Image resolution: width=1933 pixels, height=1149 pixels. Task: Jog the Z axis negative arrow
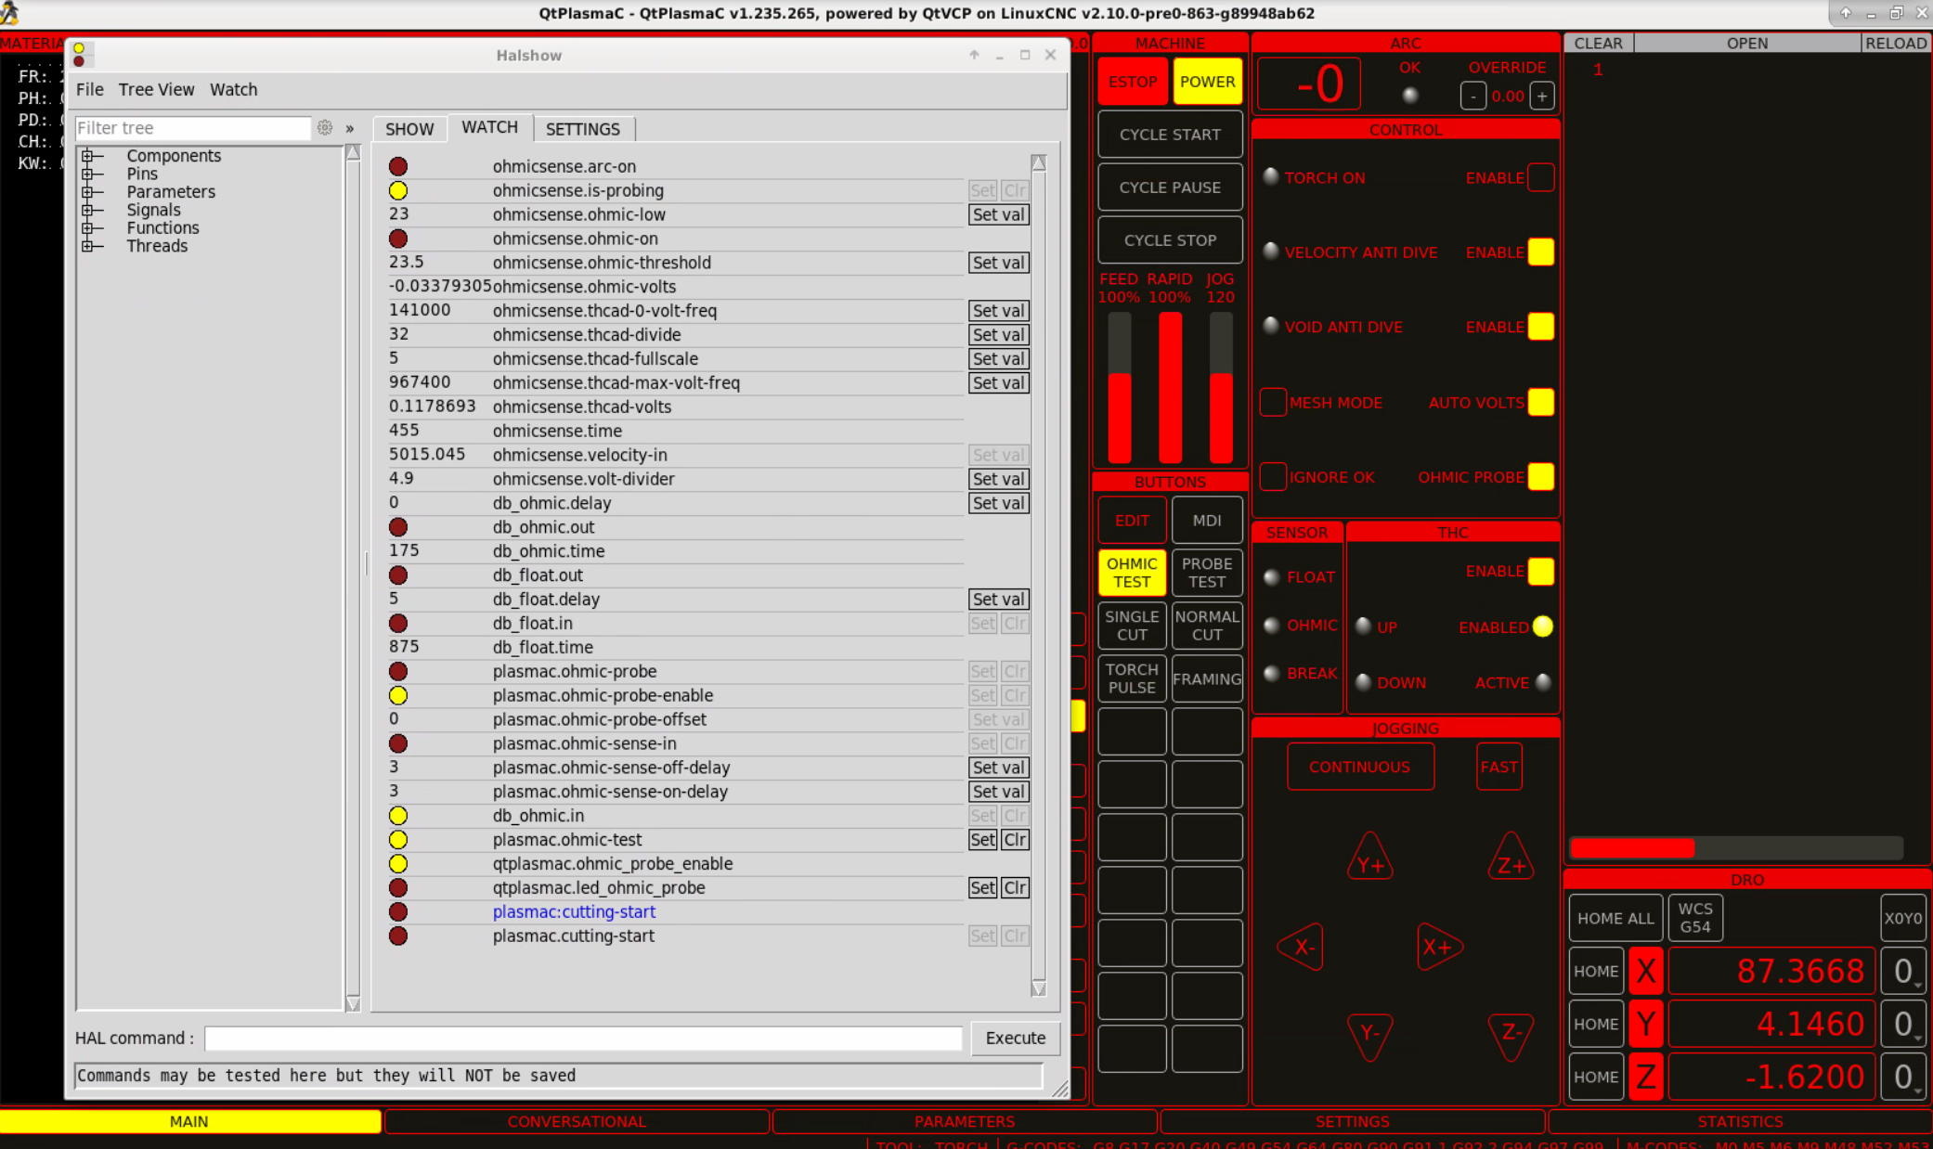tap(1511, 1036)
